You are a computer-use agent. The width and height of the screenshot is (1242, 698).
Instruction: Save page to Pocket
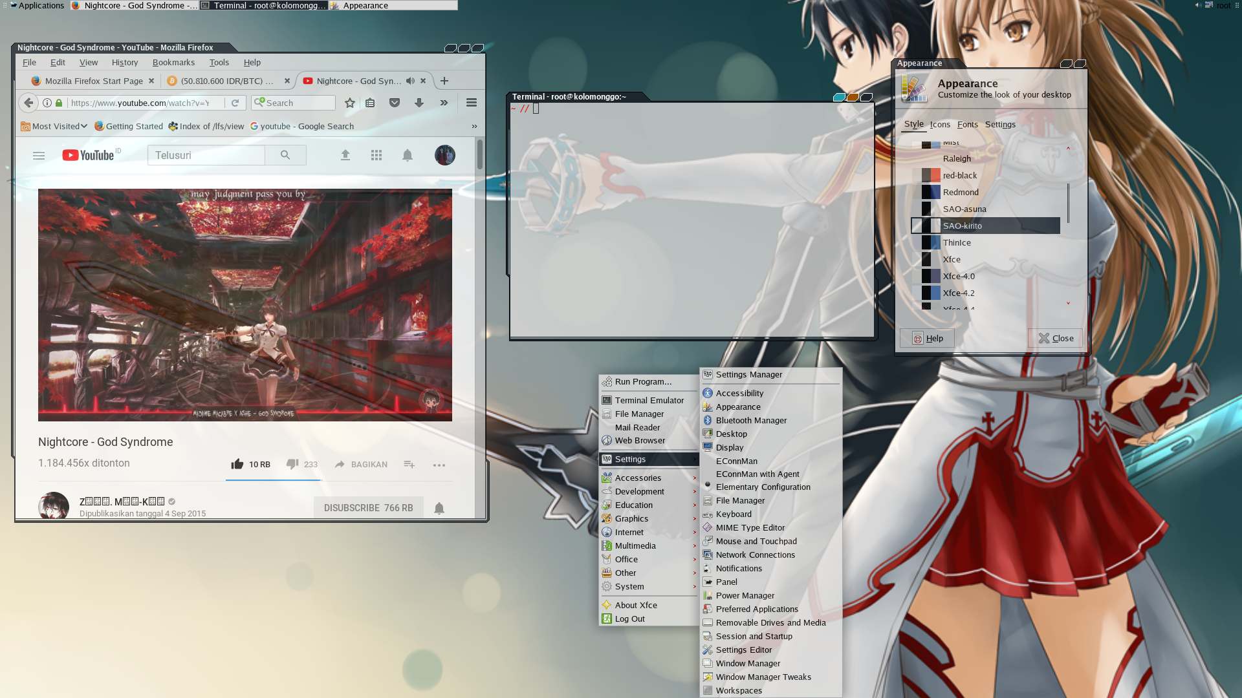[x=395, y=103]
